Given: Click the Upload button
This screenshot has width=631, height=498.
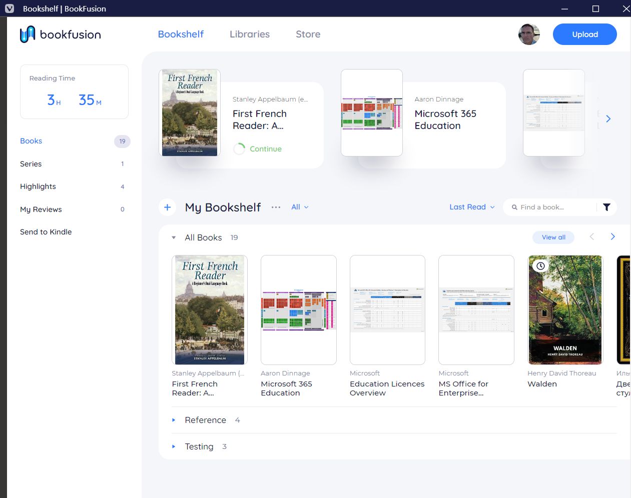Looking at the screenshot, I should [584, 34].
